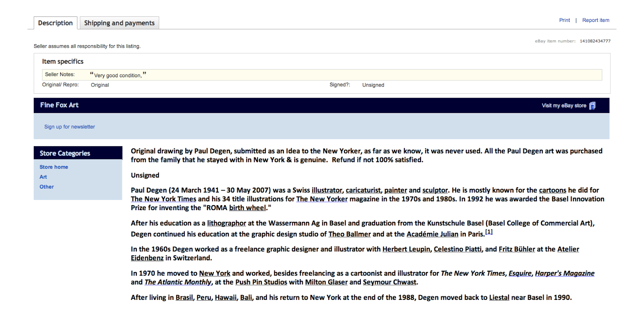
Task: Click the Seller assumes all responsibility notice
Action: [87, 46]
